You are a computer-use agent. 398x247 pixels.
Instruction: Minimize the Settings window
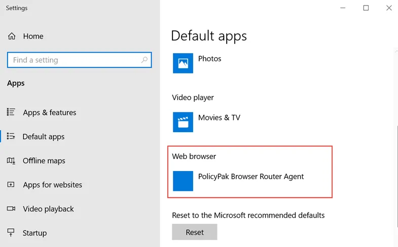point(342,8)
